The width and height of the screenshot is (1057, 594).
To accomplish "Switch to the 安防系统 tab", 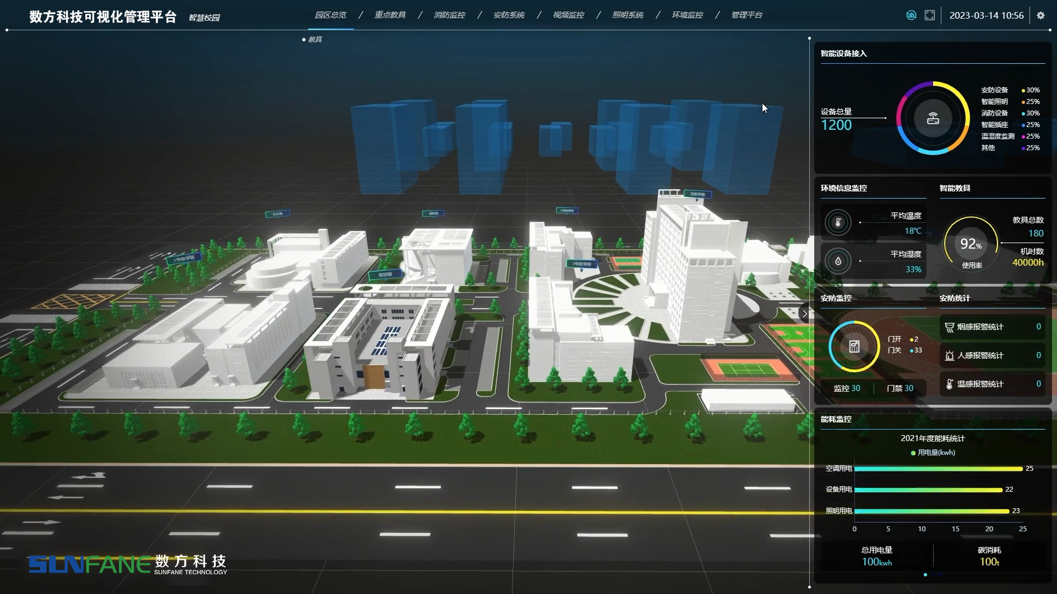I will 509,15.
